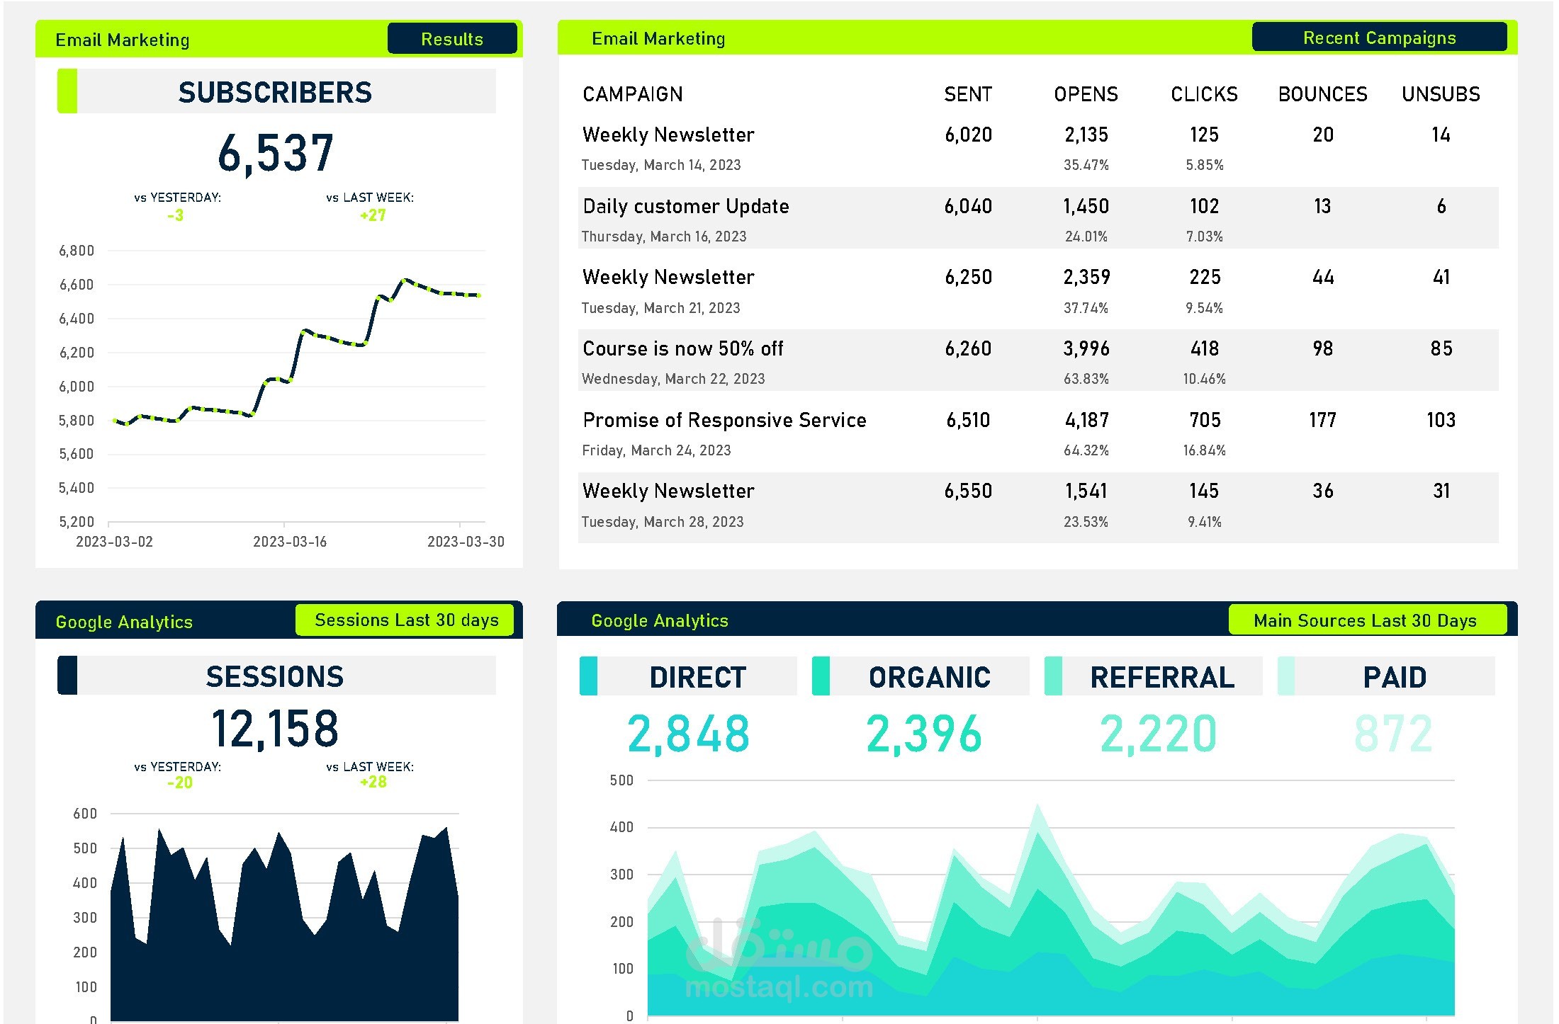The width and height of the screenshot is (1559, 1024).
Task: Click the Results tab in Email Marketing
Action: pos(451,39)
